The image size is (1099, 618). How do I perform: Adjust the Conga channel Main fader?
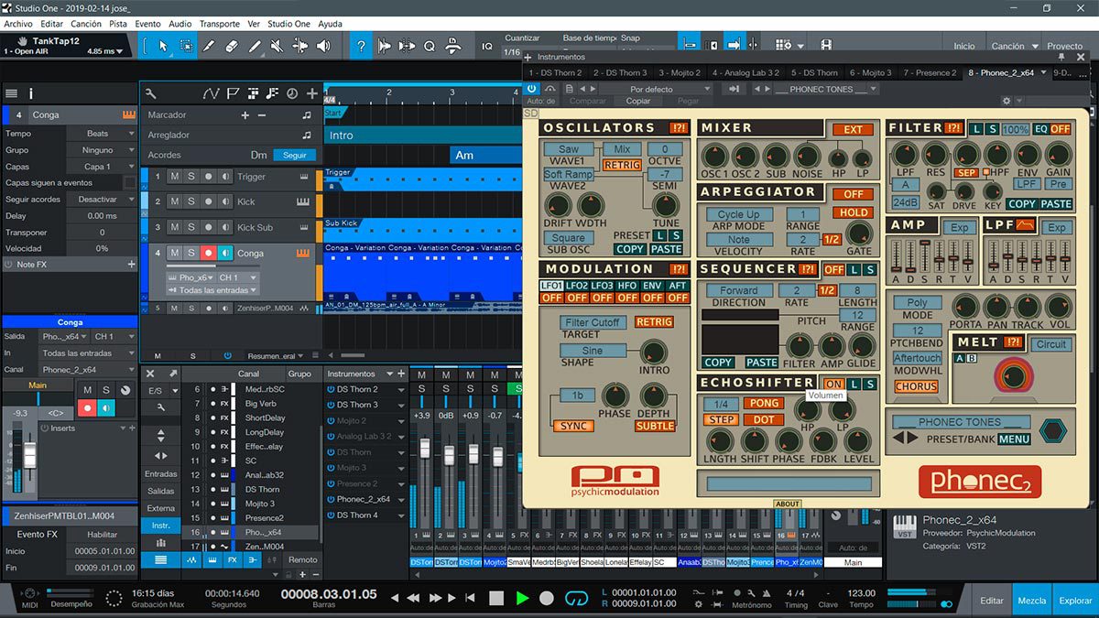pos(29,455)
